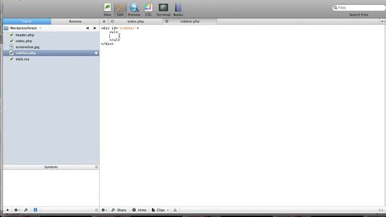
Task: Click the Symbols panel header
Action: pyautogui.click(x=51, y=167)
